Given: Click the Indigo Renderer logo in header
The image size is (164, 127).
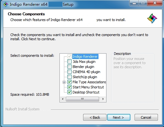Looking at the screenshot, I should click(x=152, y=19).
